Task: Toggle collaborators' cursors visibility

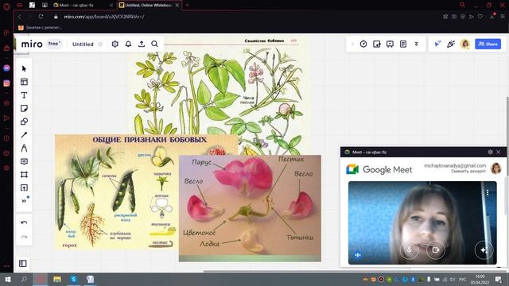Action: 437,44
